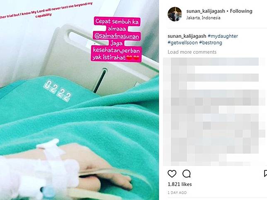Click the red My Lord caption text
267x200 pixels.
click(46, 11)
